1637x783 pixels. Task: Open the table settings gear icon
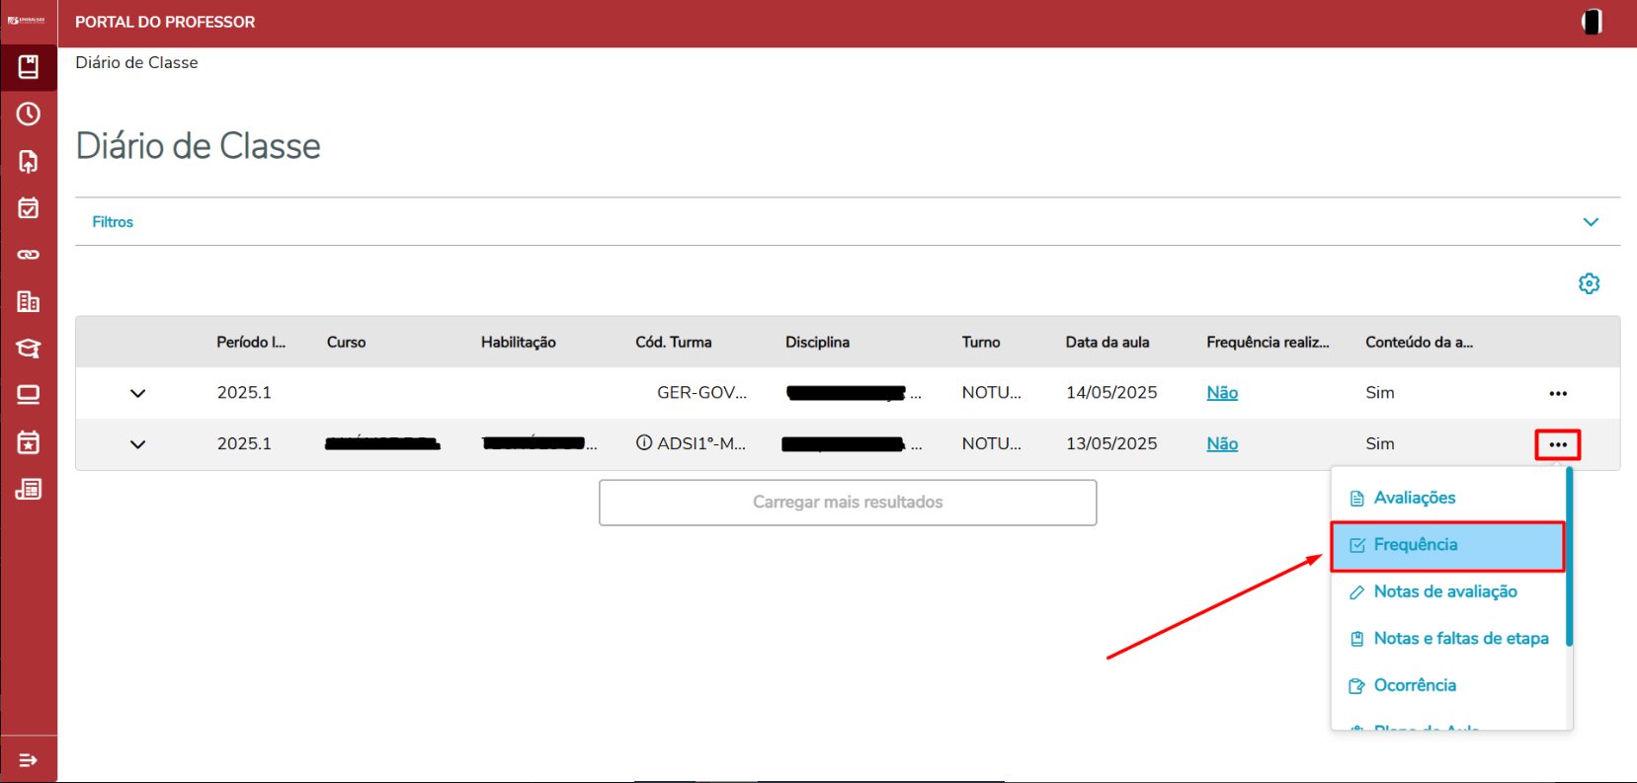(1589, 284)
